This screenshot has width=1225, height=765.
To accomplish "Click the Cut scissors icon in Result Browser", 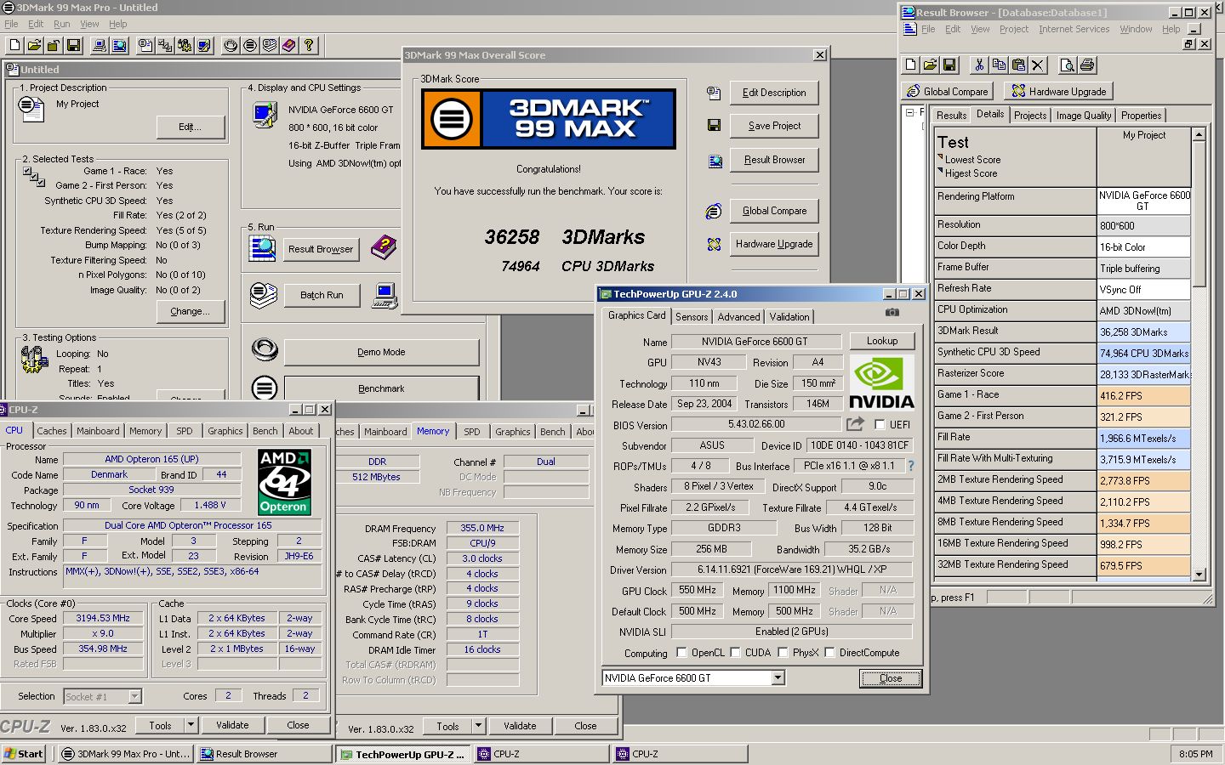I will (979, 65).
